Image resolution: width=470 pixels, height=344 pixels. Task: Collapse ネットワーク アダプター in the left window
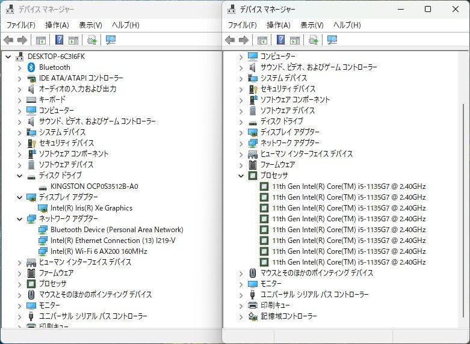point(20,219)
